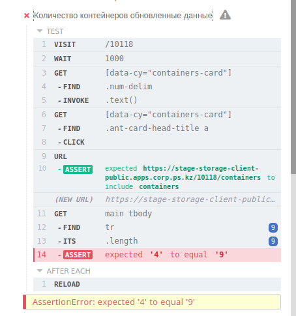Select the FIND .num-delim command
The image size is (296, 316).
[x=157, y=87]
